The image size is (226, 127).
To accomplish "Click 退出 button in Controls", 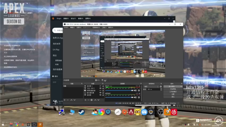I will pos(173,97).
